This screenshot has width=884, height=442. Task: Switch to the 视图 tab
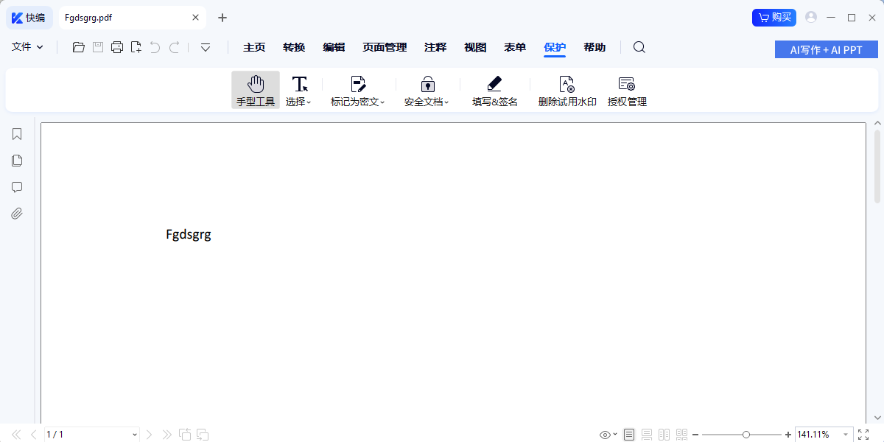pyautogui.click(x=475, y=47)
